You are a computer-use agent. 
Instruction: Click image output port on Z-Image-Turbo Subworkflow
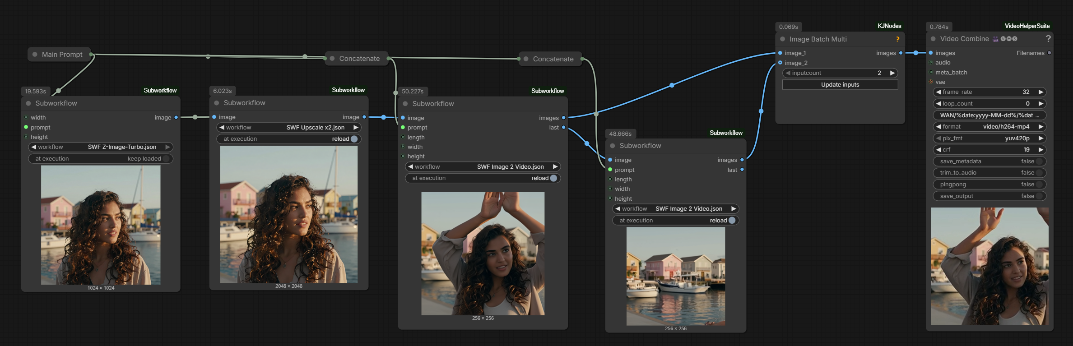tap(176, 117)
